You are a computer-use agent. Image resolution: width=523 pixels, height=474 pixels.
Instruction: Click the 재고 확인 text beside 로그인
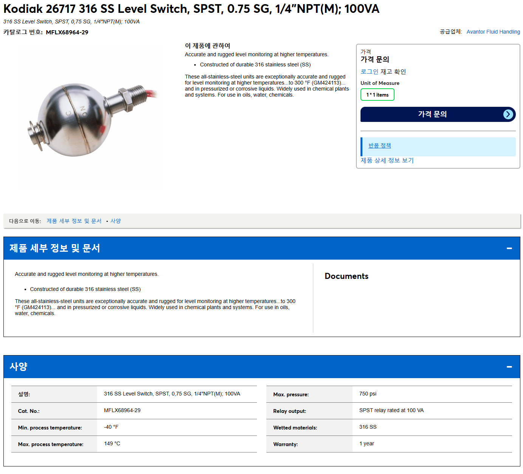(393, 72)
